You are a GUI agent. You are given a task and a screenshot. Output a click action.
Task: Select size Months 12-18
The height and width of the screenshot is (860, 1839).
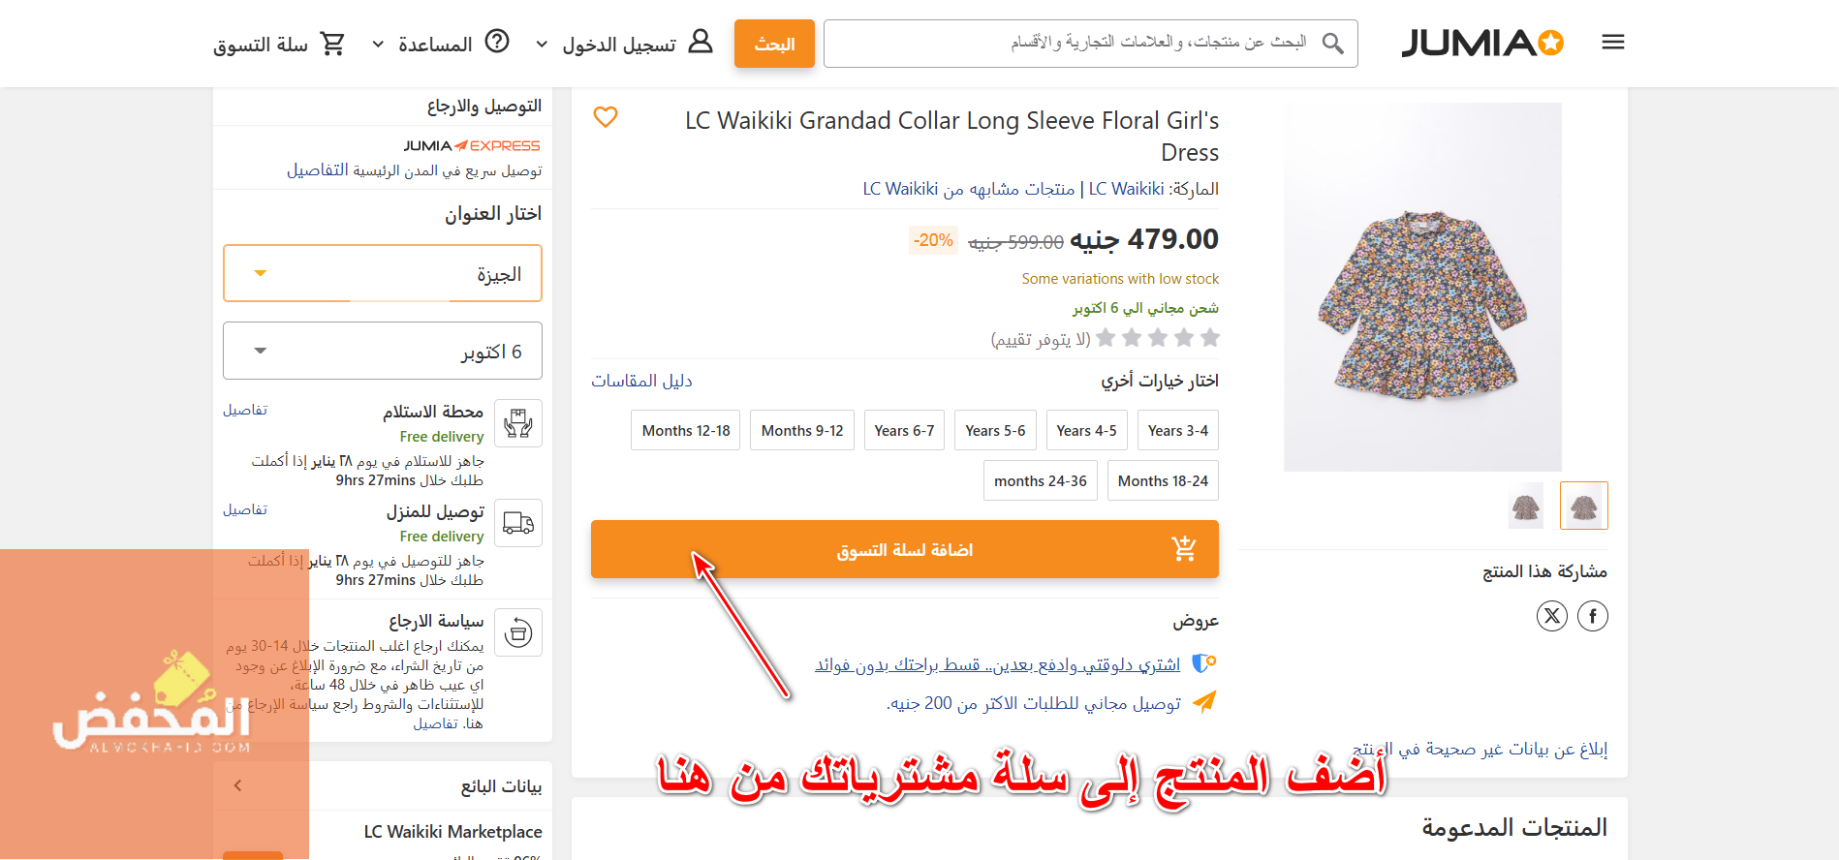tap(686, 430)
